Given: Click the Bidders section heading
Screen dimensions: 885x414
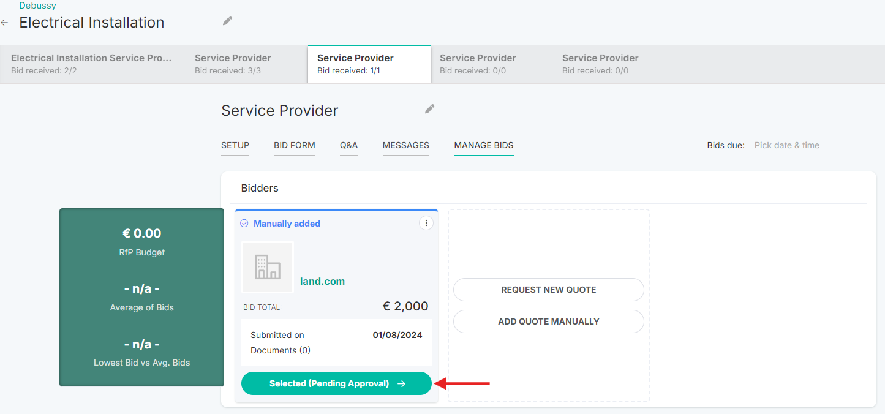Looking at the screenshot, I should pos(260,188).
